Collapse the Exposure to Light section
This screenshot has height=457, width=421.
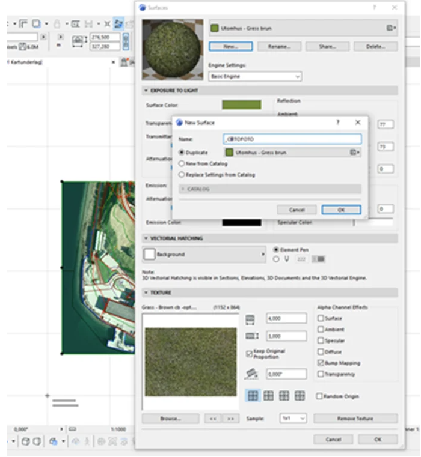tap(146, 91)
